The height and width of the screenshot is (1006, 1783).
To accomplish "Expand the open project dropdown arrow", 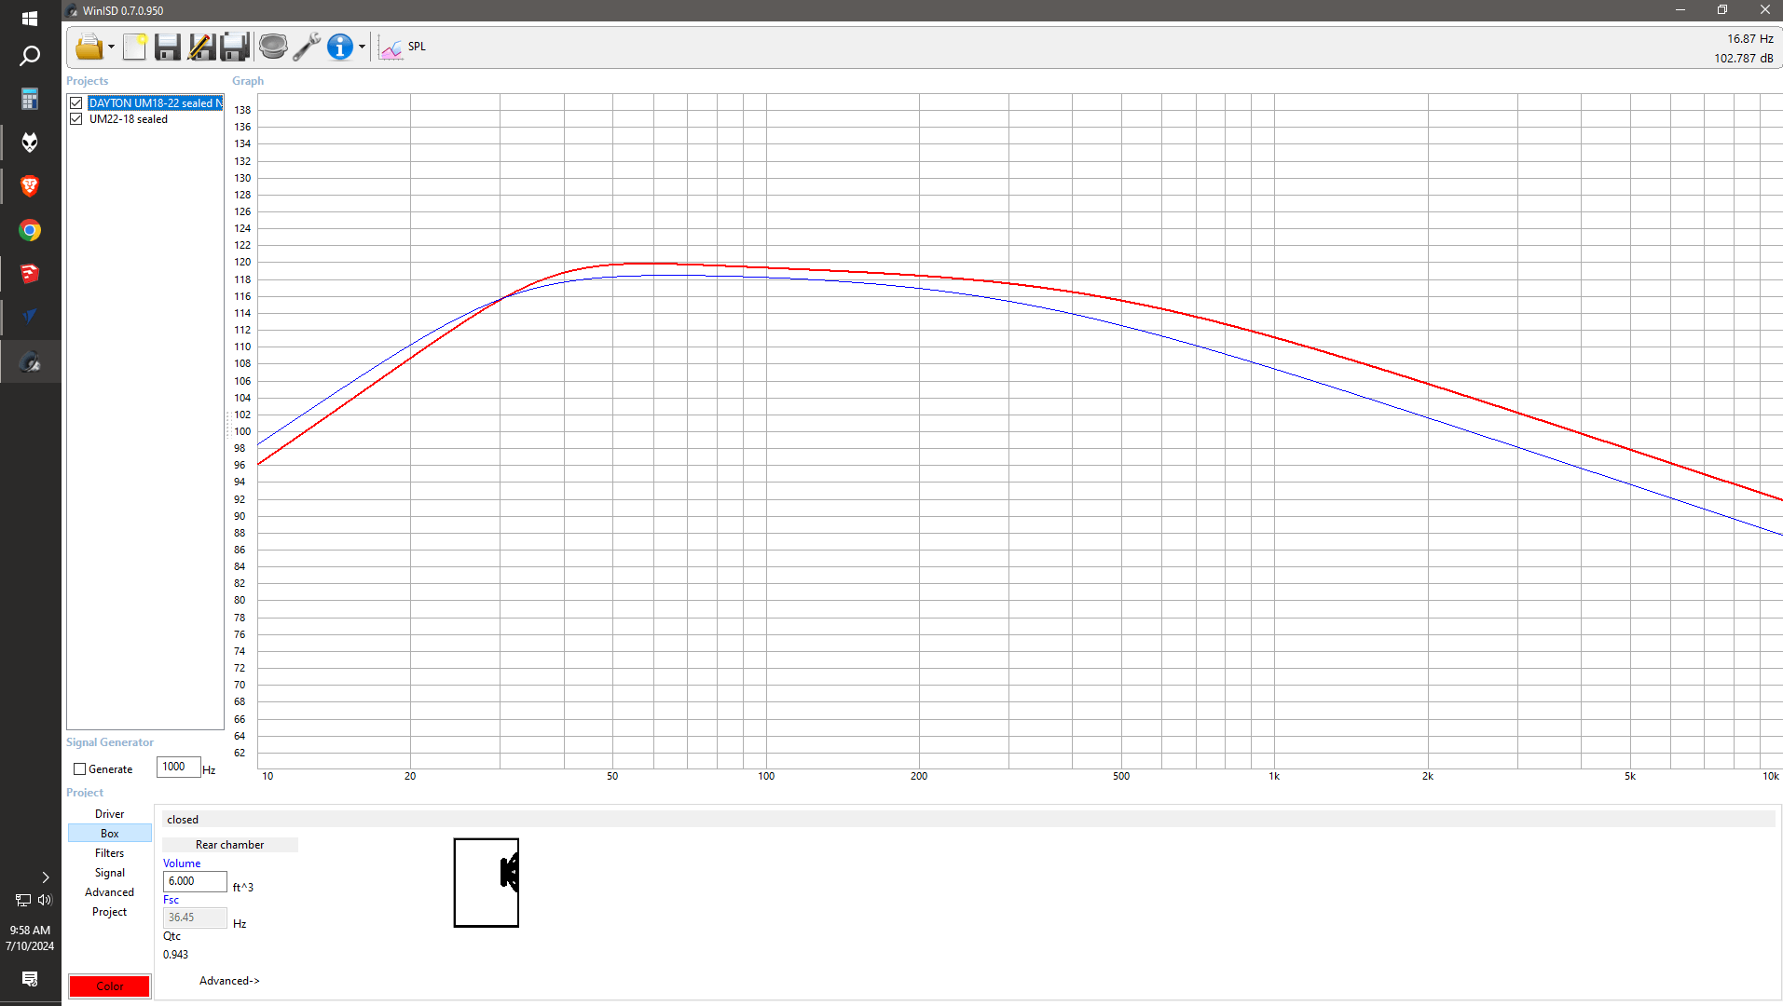I will tap(111, 47).
